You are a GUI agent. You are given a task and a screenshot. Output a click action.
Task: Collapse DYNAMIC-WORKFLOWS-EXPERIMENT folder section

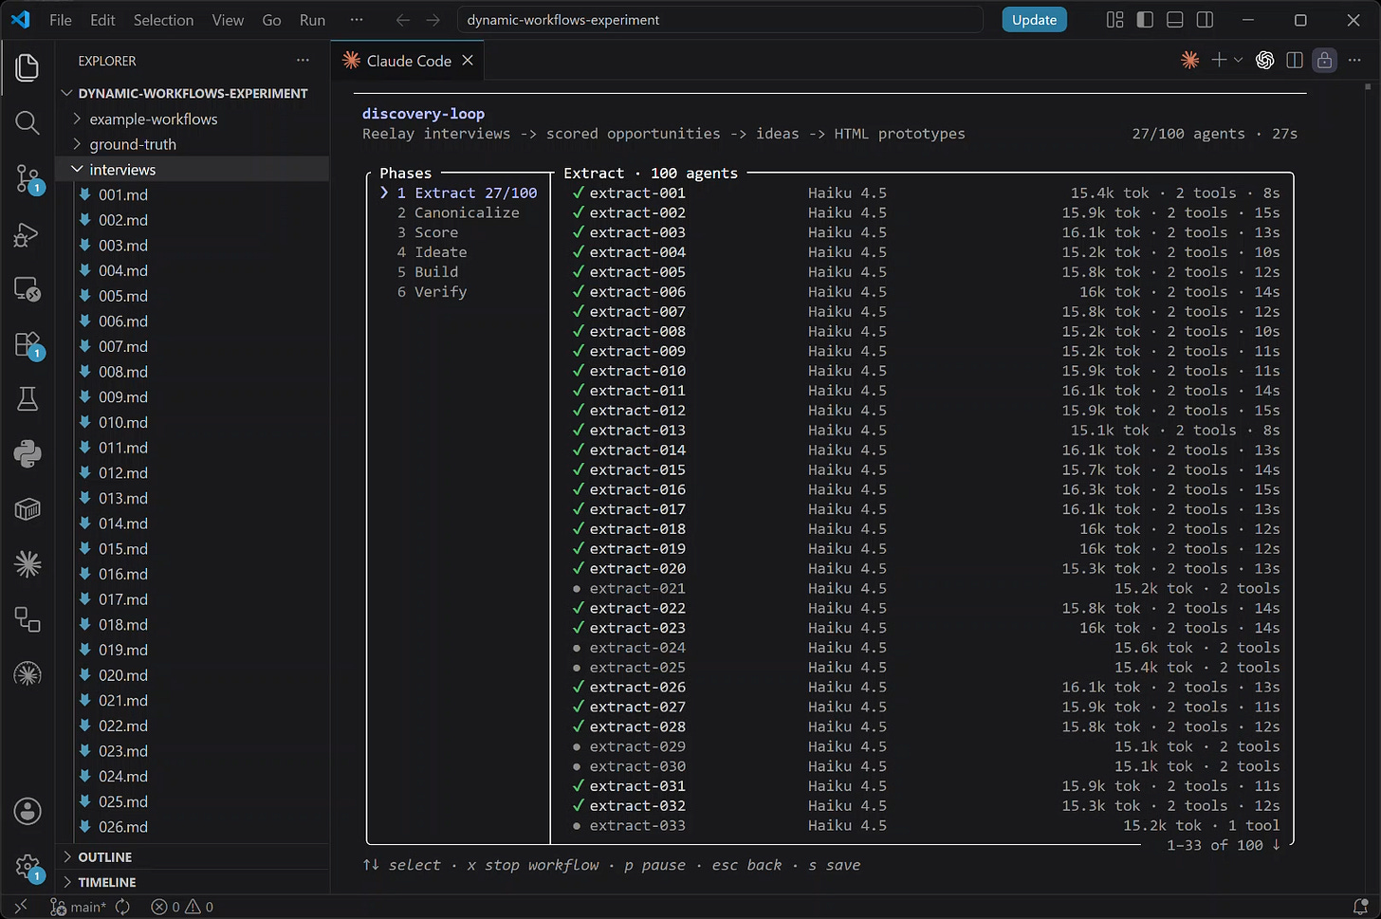[193, 93]
